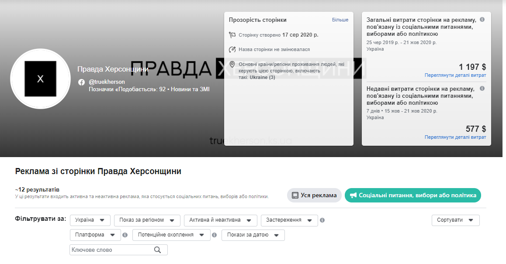Click the Прозорість сторінки heading
The height and width of the screenshot is (264, 506).
coord(257,20)
